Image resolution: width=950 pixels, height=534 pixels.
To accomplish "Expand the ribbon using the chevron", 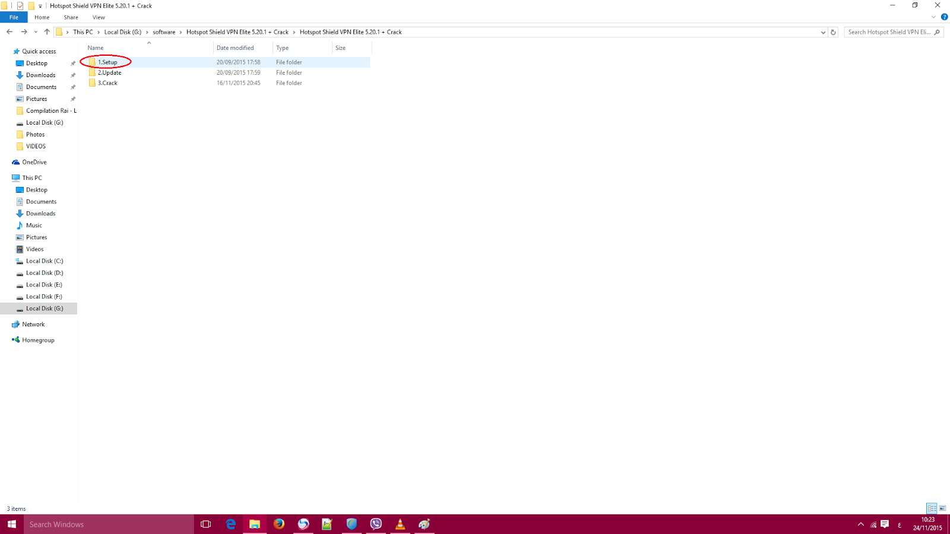I will click(933, 17).
